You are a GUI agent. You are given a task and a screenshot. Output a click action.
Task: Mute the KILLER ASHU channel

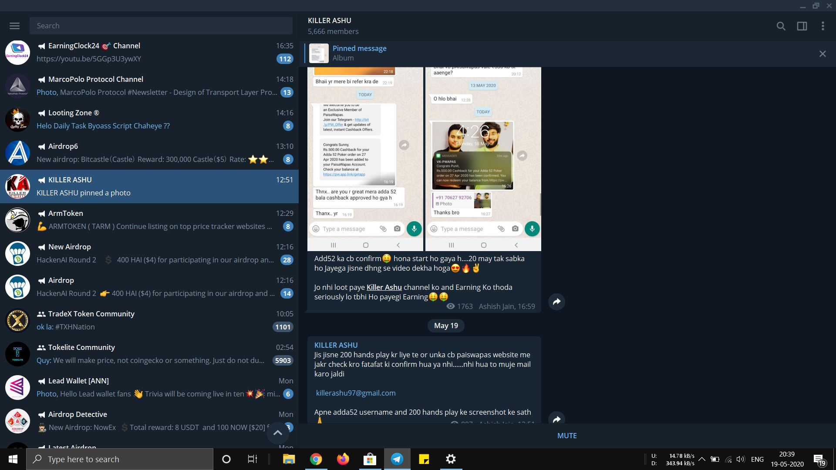coord(567,436)
